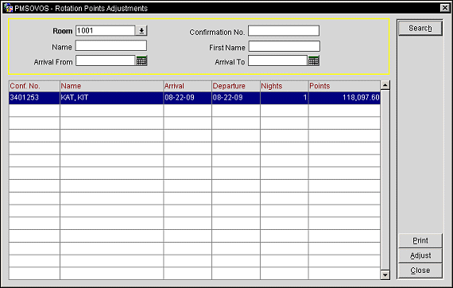Click the PMSOVOS window title icon
453x288 pixels.
click(x=9, y=8)
